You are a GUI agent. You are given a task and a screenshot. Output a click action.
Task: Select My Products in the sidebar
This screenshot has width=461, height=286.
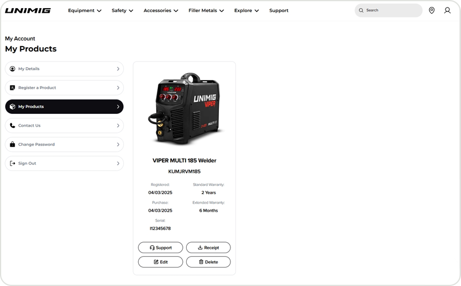tap(64, 106)
